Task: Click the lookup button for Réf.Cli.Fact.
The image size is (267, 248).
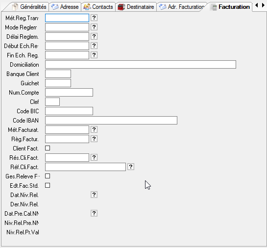Action: coord(131,167)
